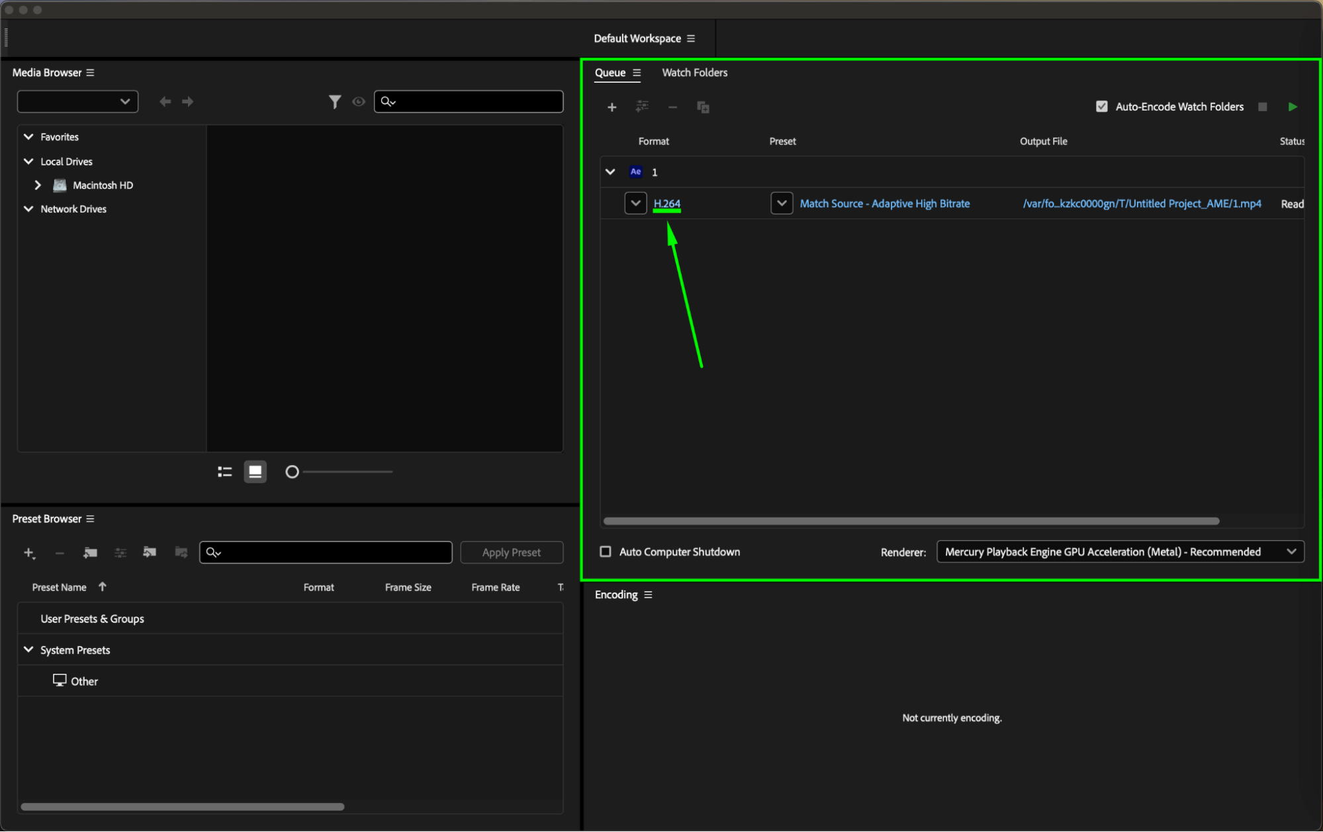Screen dimensions: 1323x832
Task: Expand the Macintosh HD tree item
Action: tap(38, 185)
